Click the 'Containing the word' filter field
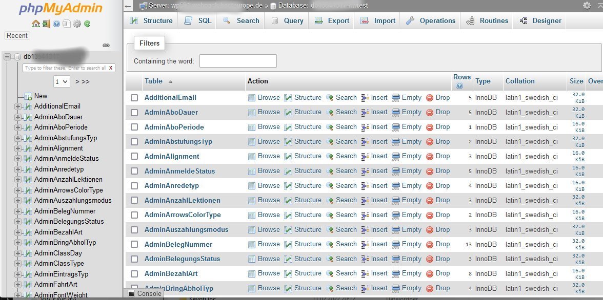The image size is (603, 300). (238, 61)
